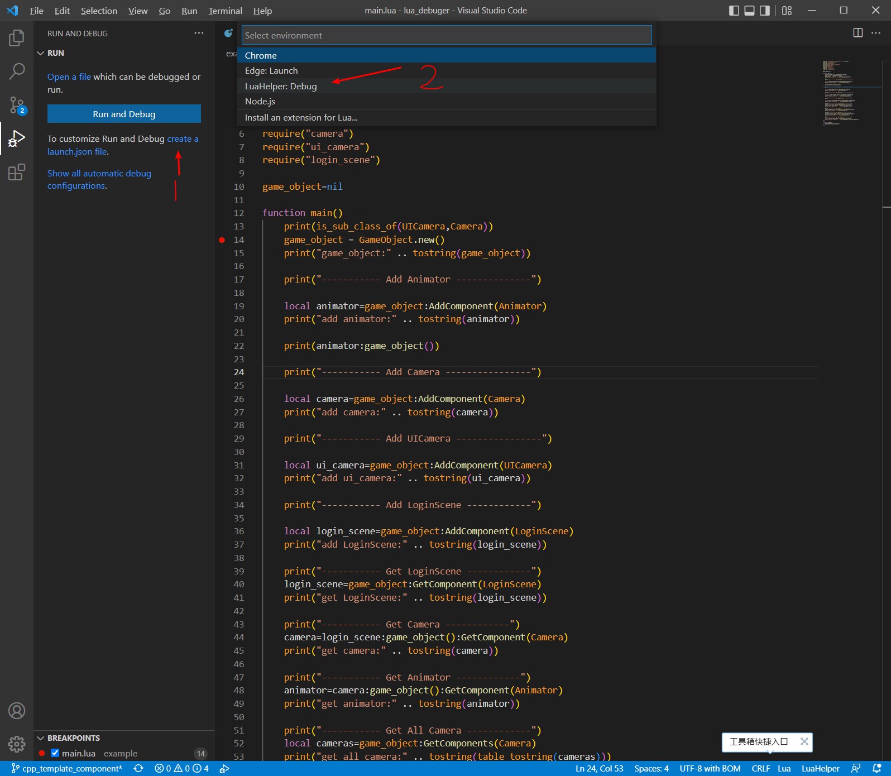Click Ln 24, Col 53 cursor position
This screenshot has height=776, width=891.
pyautogui.click(x=599, y=769)
